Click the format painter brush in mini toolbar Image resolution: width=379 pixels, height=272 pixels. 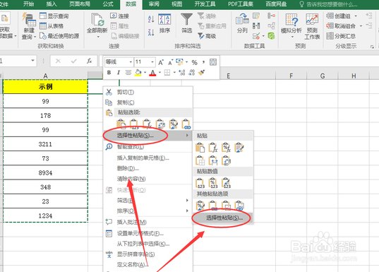tap(201, 72)
